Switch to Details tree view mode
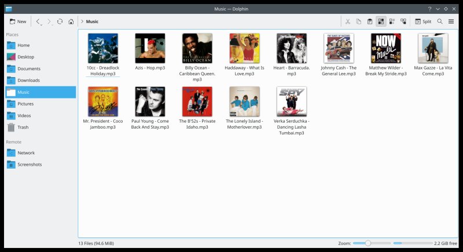Screen dimensions: 463x252 403,21
